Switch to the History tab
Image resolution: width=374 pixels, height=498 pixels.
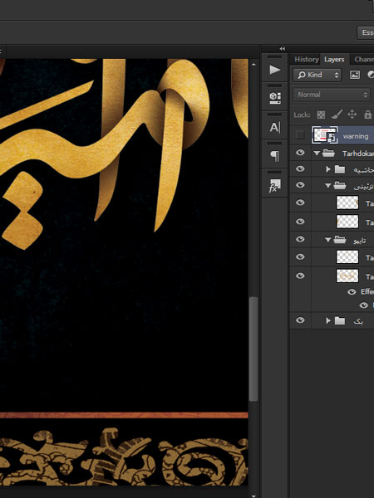[x=306, y=60]
